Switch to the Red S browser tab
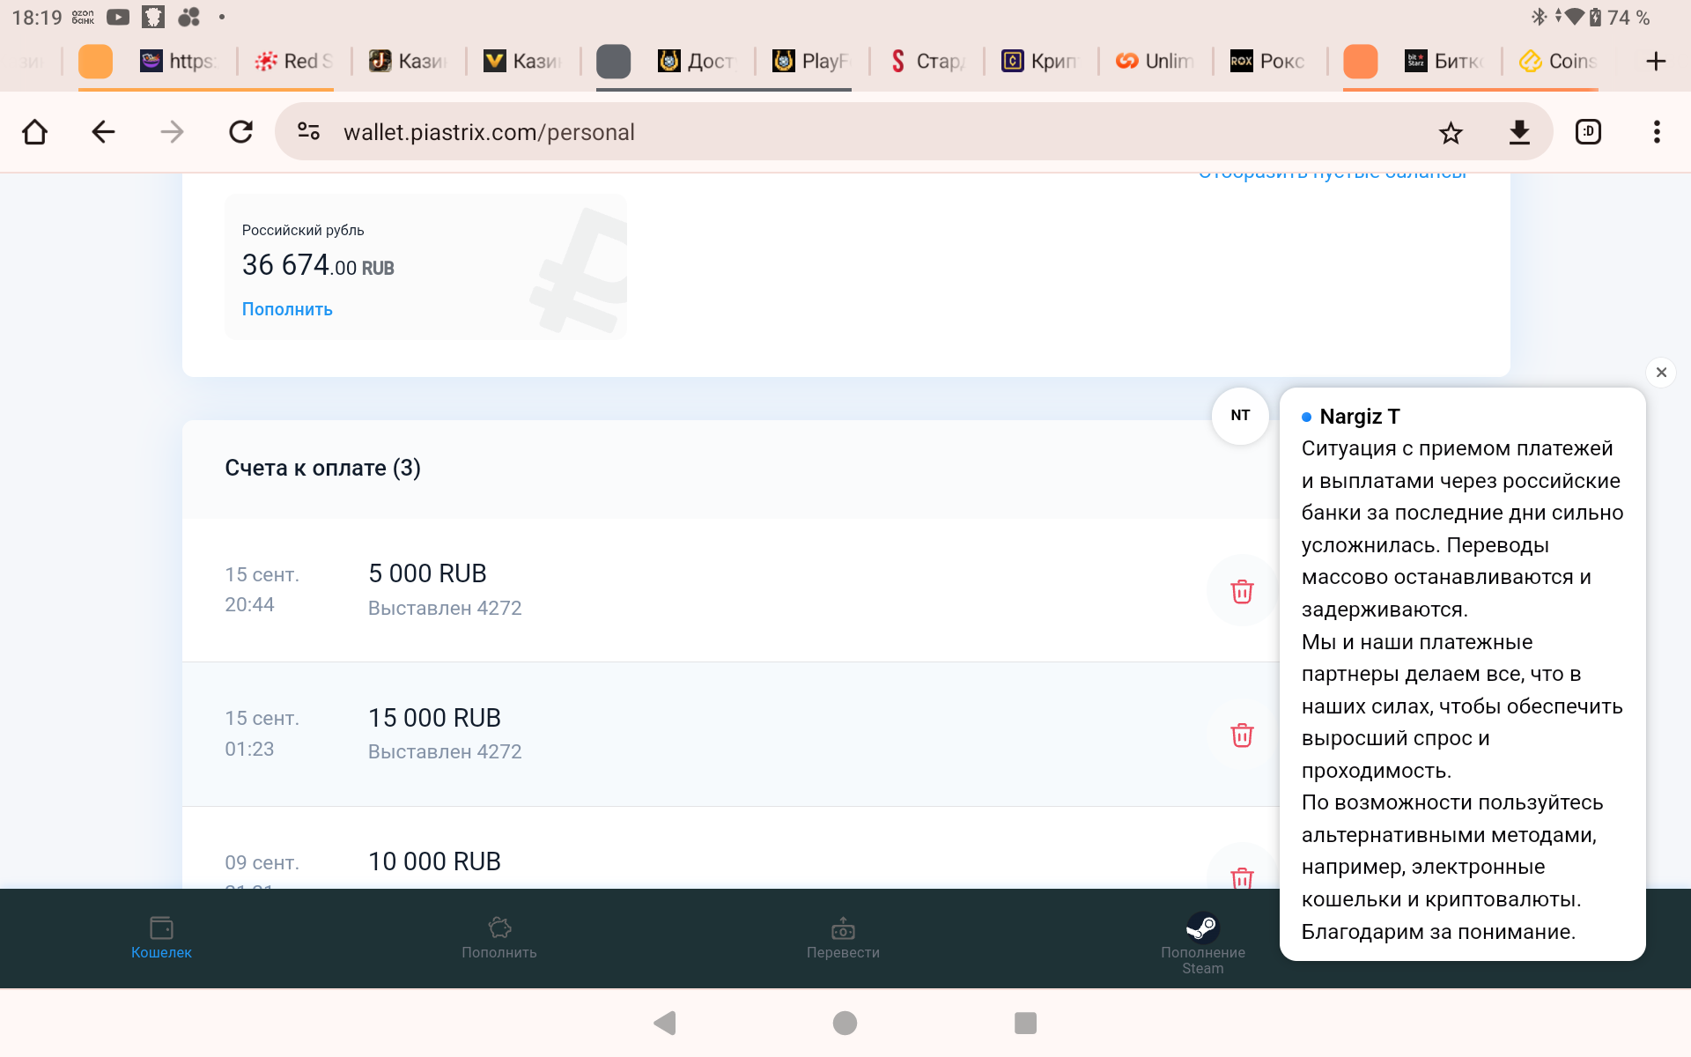The image size is (1691, 1057). pyautogui.click(x=293, y=62)
